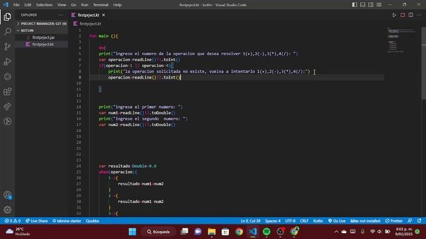Open the Run menu
The image size is (426, 239).
click(x=85, y=5)
